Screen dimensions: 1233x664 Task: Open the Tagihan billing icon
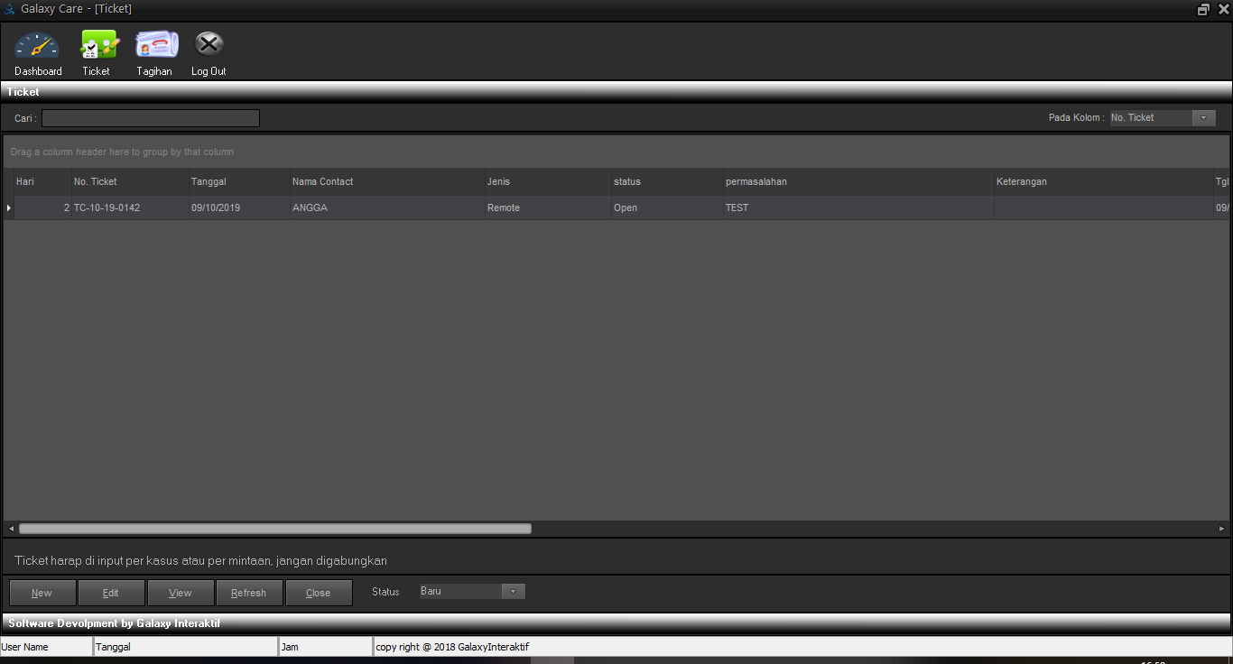pyautogui.click(x=155, y=47)
